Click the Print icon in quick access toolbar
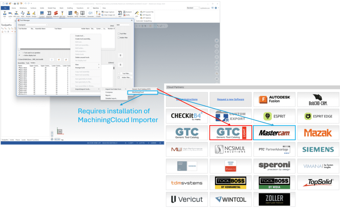Screen dimensions: 340x208 click(x=15, y=3)
